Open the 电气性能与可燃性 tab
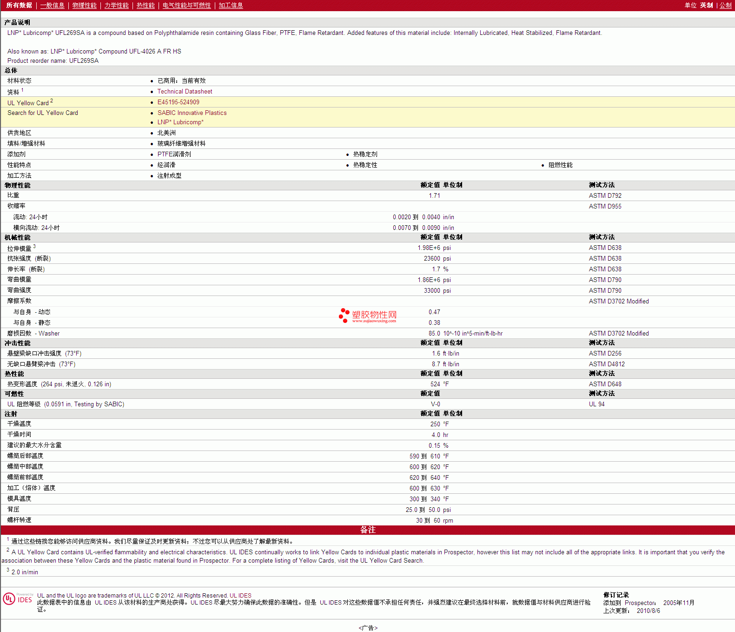Screen dimensions: 735x632 187,5
